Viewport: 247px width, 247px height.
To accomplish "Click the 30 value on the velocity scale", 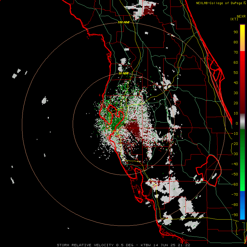I will (236, 93).
